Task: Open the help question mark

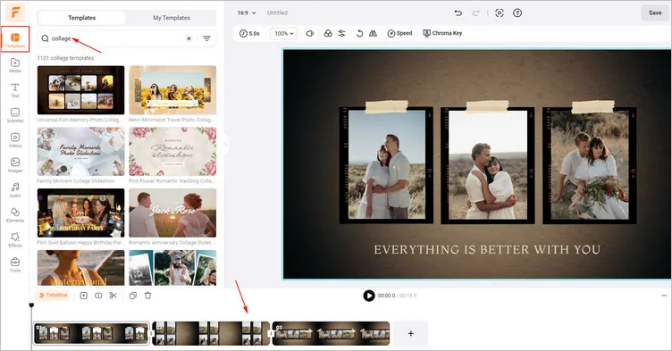Action: click(517, 13)
